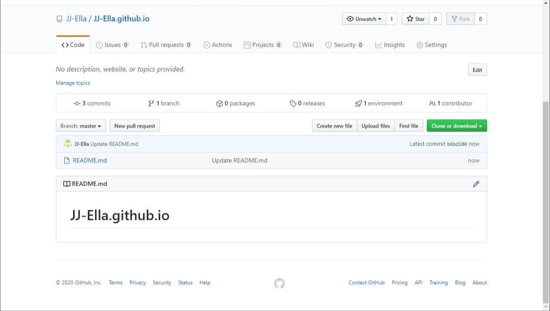
Task: Open the 0 releases page
Action: click(x=307, y=103)
